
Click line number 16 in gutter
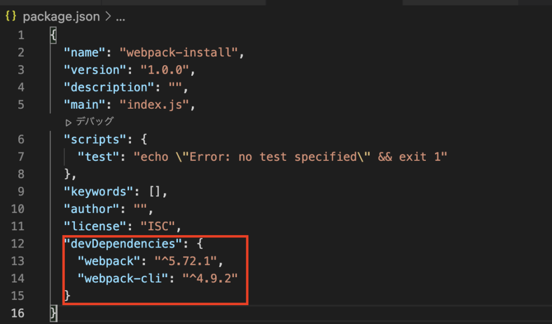point(18,313)
